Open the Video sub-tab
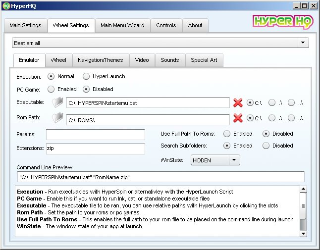Image resolution: width=320 pixels, height=250 pixels. (142, 60)
